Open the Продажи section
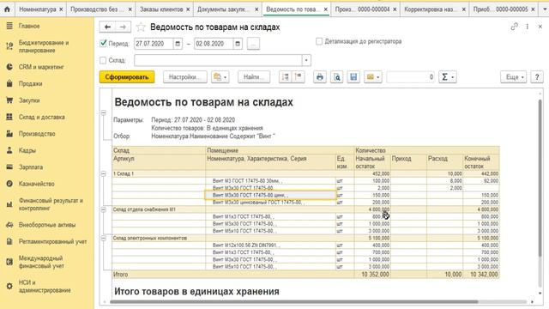This screenshot has height=309, width=549. coord(31,83)
